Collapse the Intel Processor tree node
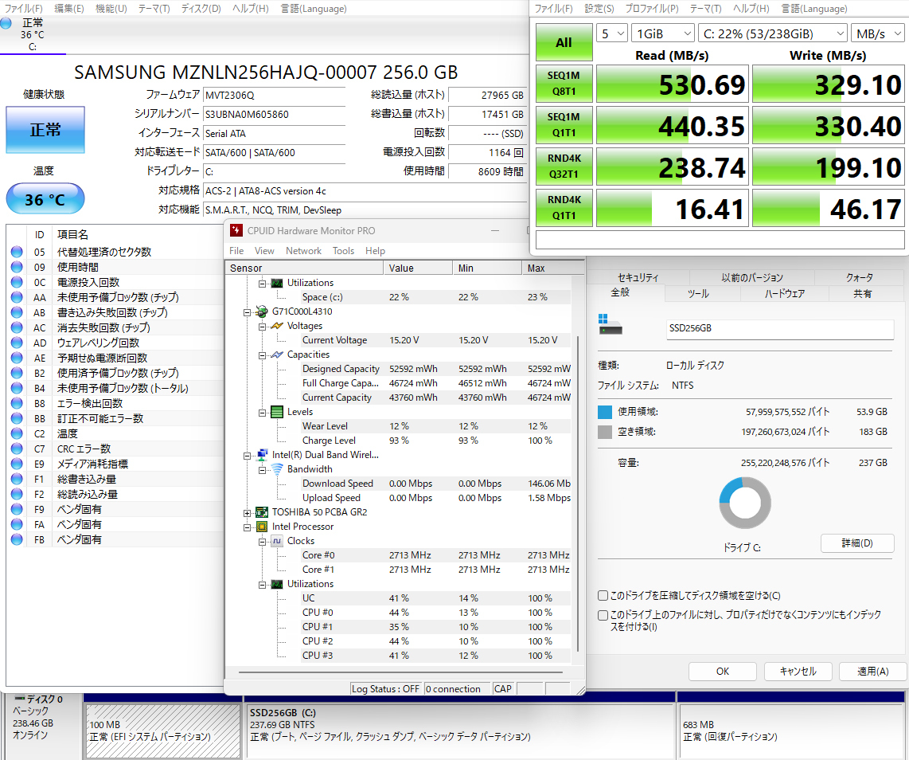 tap(247, 527)
